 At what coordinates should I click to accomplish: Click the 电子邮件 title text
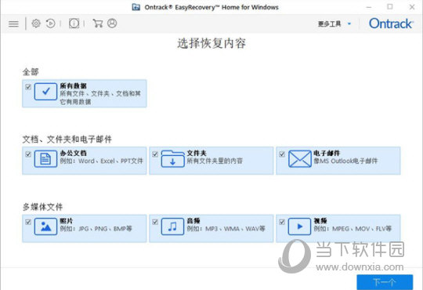coord(327,153)
